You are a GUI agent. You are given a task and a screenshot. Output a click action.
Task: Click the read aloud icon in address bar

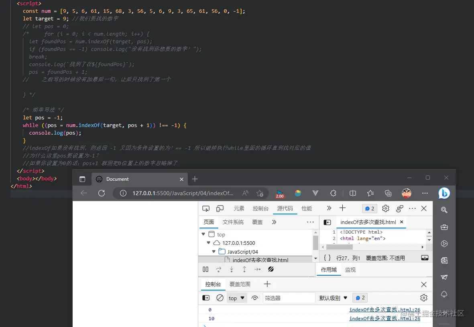(246, 193)
